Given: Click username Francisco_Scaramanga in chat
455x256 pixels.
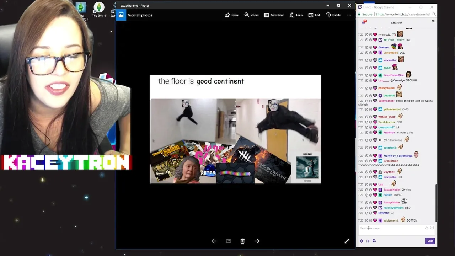Looking at the screenshot, I should point(398,156).
